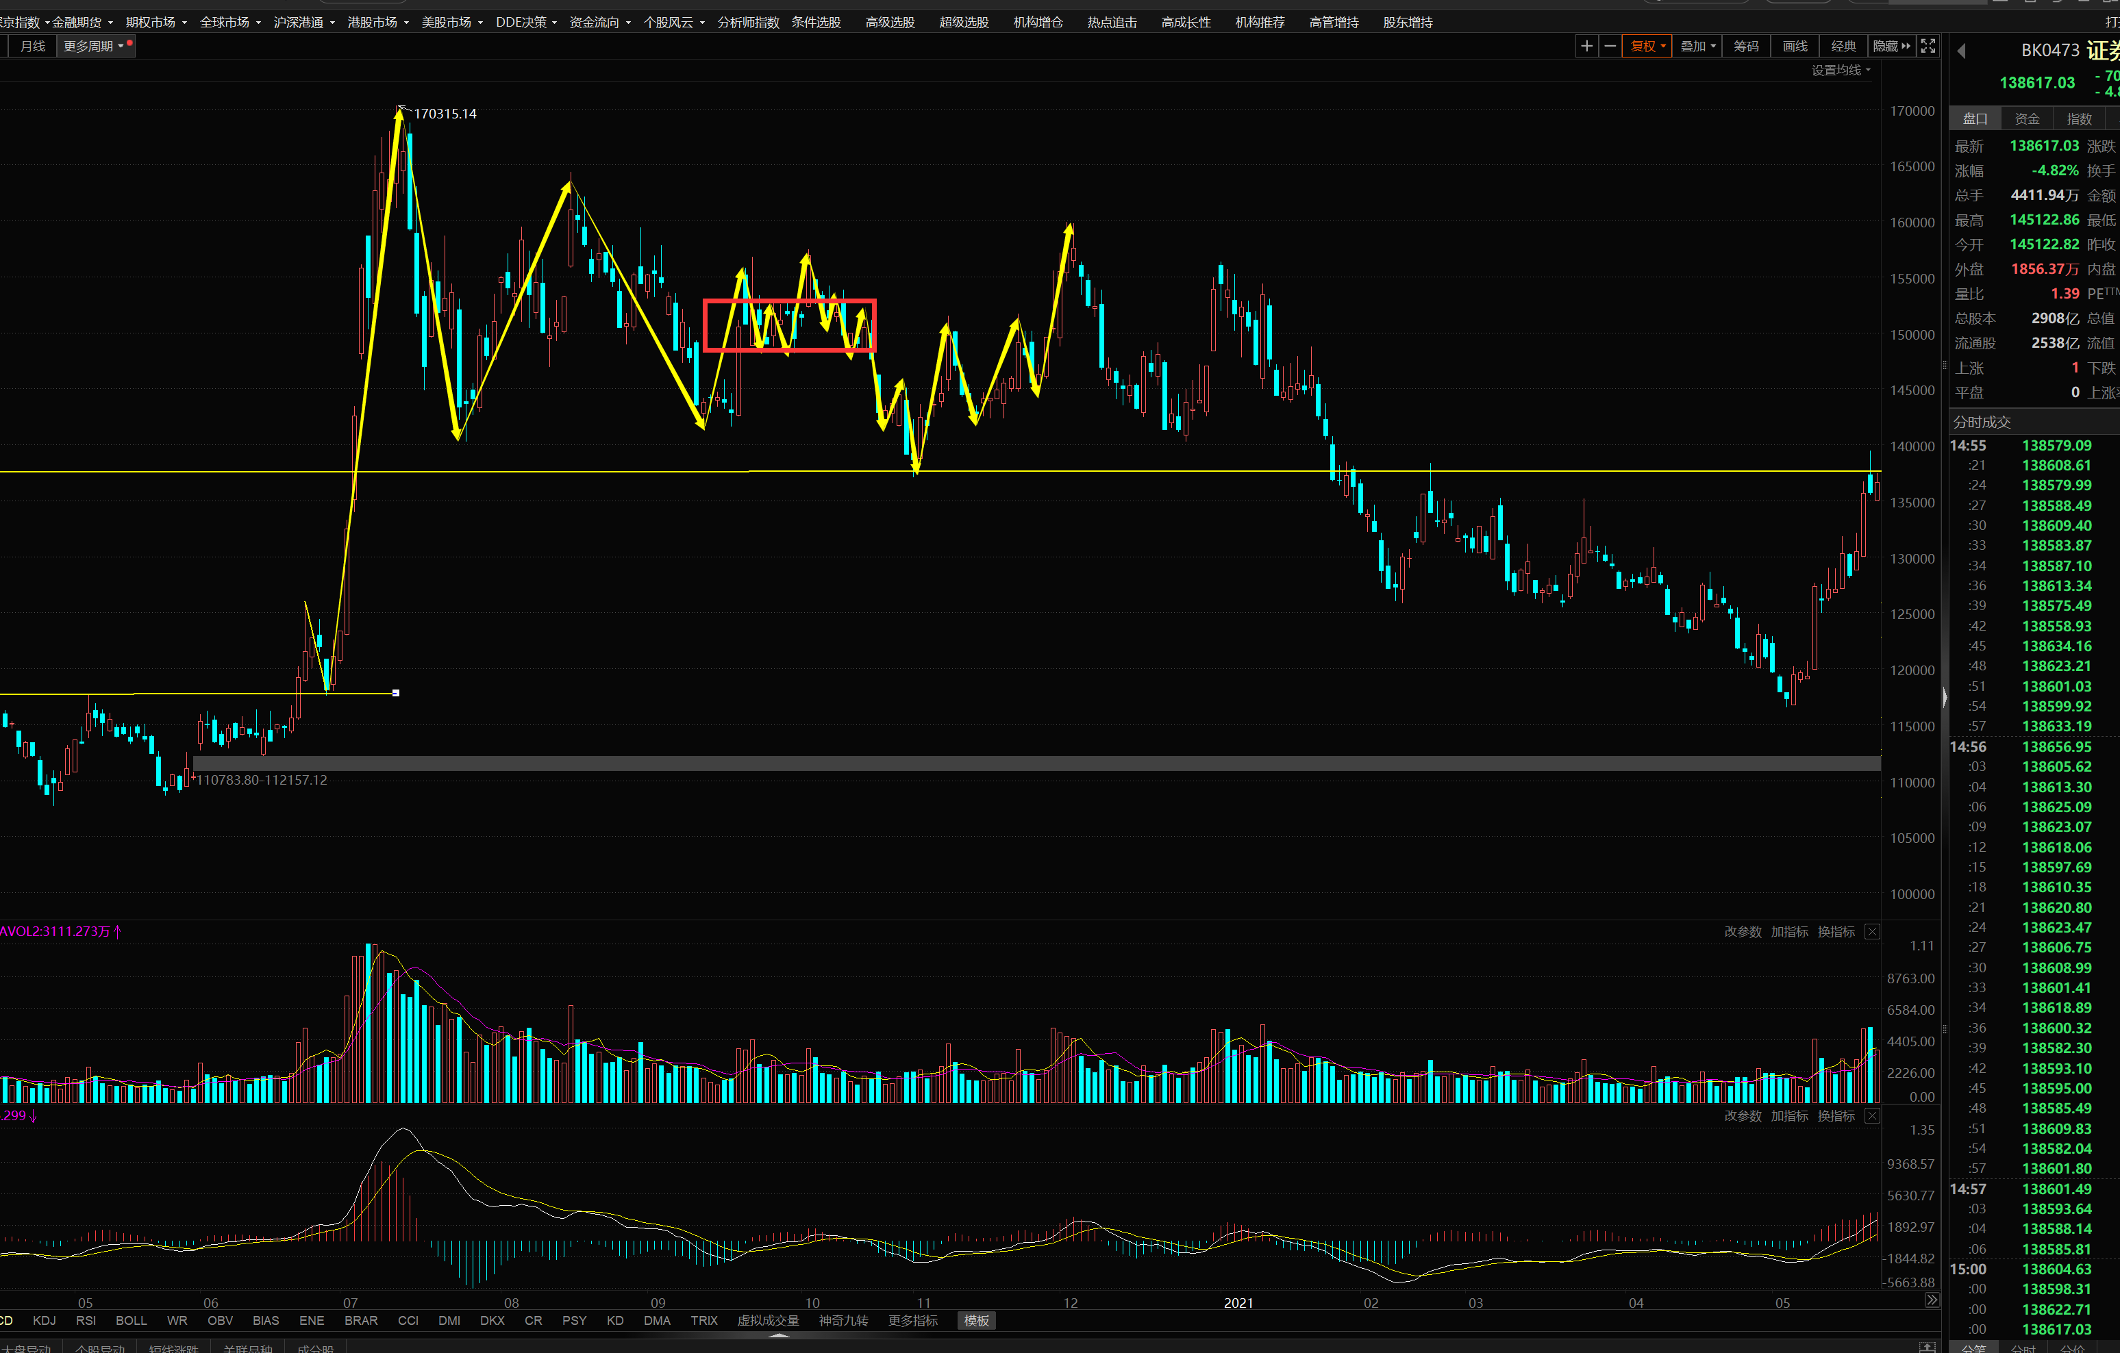This screenshot has height=1353, width=2120.
Task: Expand 更多周期 period dropdown
Action: (96, 46)
